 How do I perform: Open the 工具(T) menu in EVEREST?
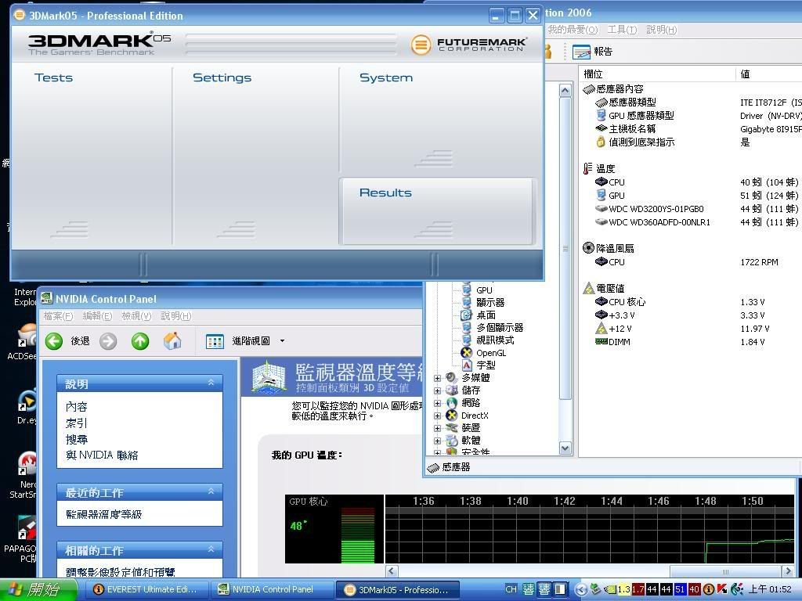coord(621,30)
